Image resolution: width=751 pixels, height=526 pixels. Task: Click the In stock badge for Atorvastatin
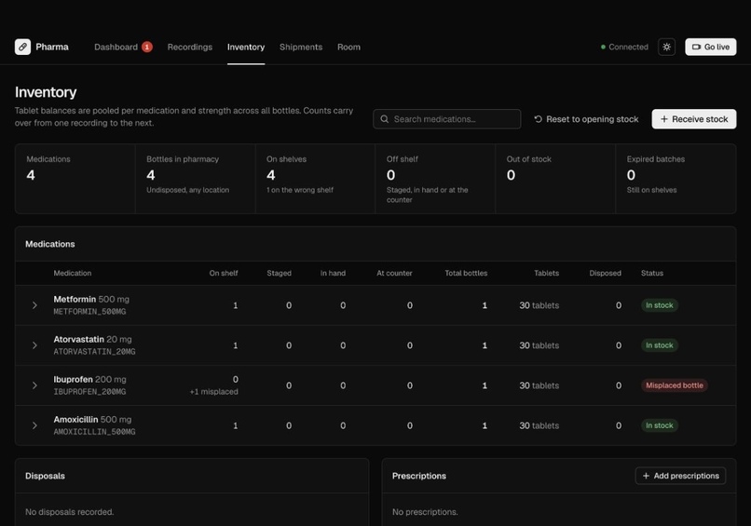pos(660,345)
